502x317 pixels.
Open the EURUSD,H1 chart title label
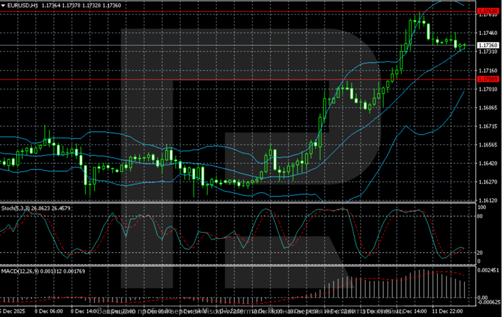point(23,5)
